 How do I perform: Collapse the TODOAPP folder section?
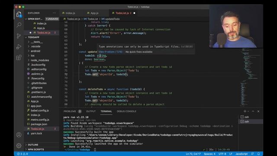pyautogui.click(x=33, y=37)
